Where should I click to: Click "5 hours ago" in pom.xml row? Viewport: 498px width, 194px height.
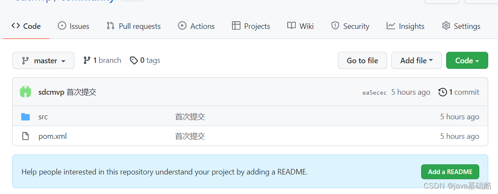tap(460, 137)
